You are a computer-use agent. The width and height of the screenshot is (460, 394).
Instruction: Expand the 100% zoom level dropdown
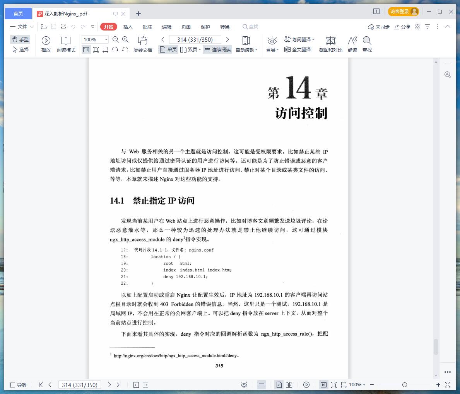click(106, 39)
